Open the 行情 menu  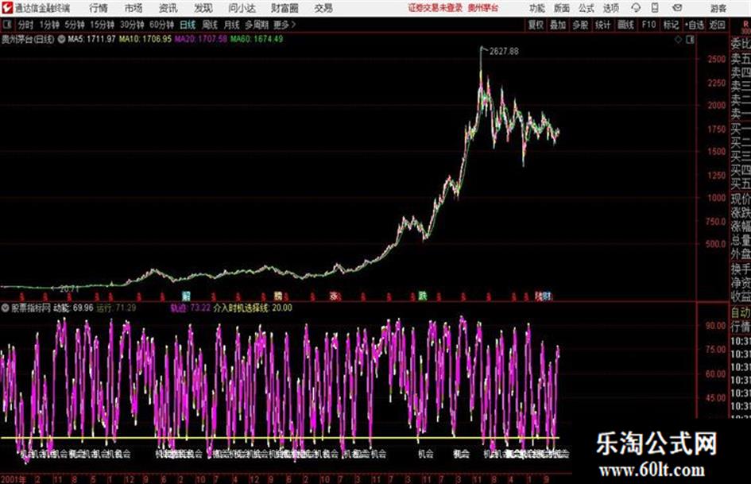(x=99, y=8)
